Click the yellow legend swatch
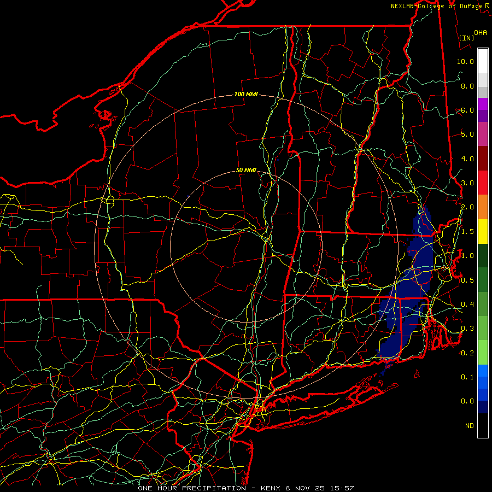492x492 pixels. click(483, 231)
